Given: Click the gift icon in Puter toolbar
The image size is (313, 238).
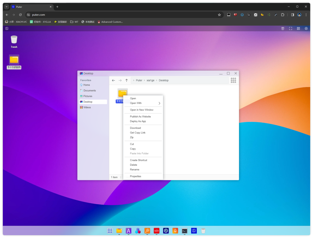Looking at the screenshot, I should [283, 28].
